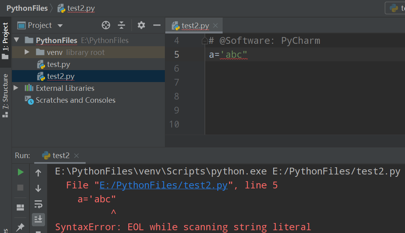Click the # @Software: PyCharm comment
This screenshot has width=405, height=233.
pos(264,41)
